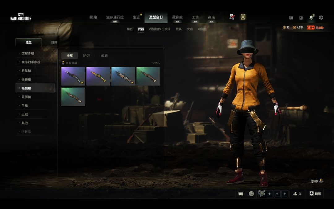Screen dimensions: 334x209
Task: Click the 5 物品 item count
Action: [x=156, y=63]
